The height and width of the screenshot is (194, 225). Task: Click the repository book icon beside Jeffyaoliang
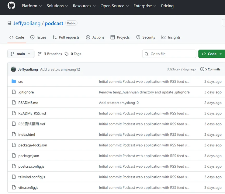tap(9, 23)
